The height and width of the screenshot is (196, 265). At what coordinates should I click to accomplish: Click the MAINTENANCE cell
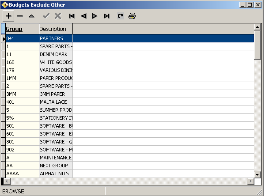[56, 158]
